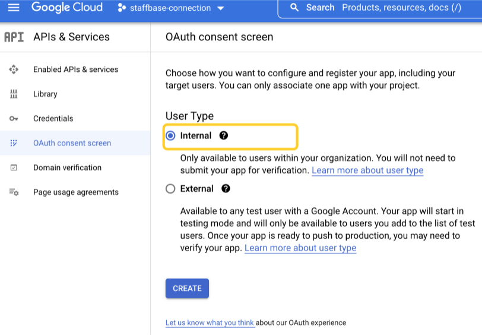482x335 pixels.
Task: Click the Google Cloud logo
Action: pos(67,7)
